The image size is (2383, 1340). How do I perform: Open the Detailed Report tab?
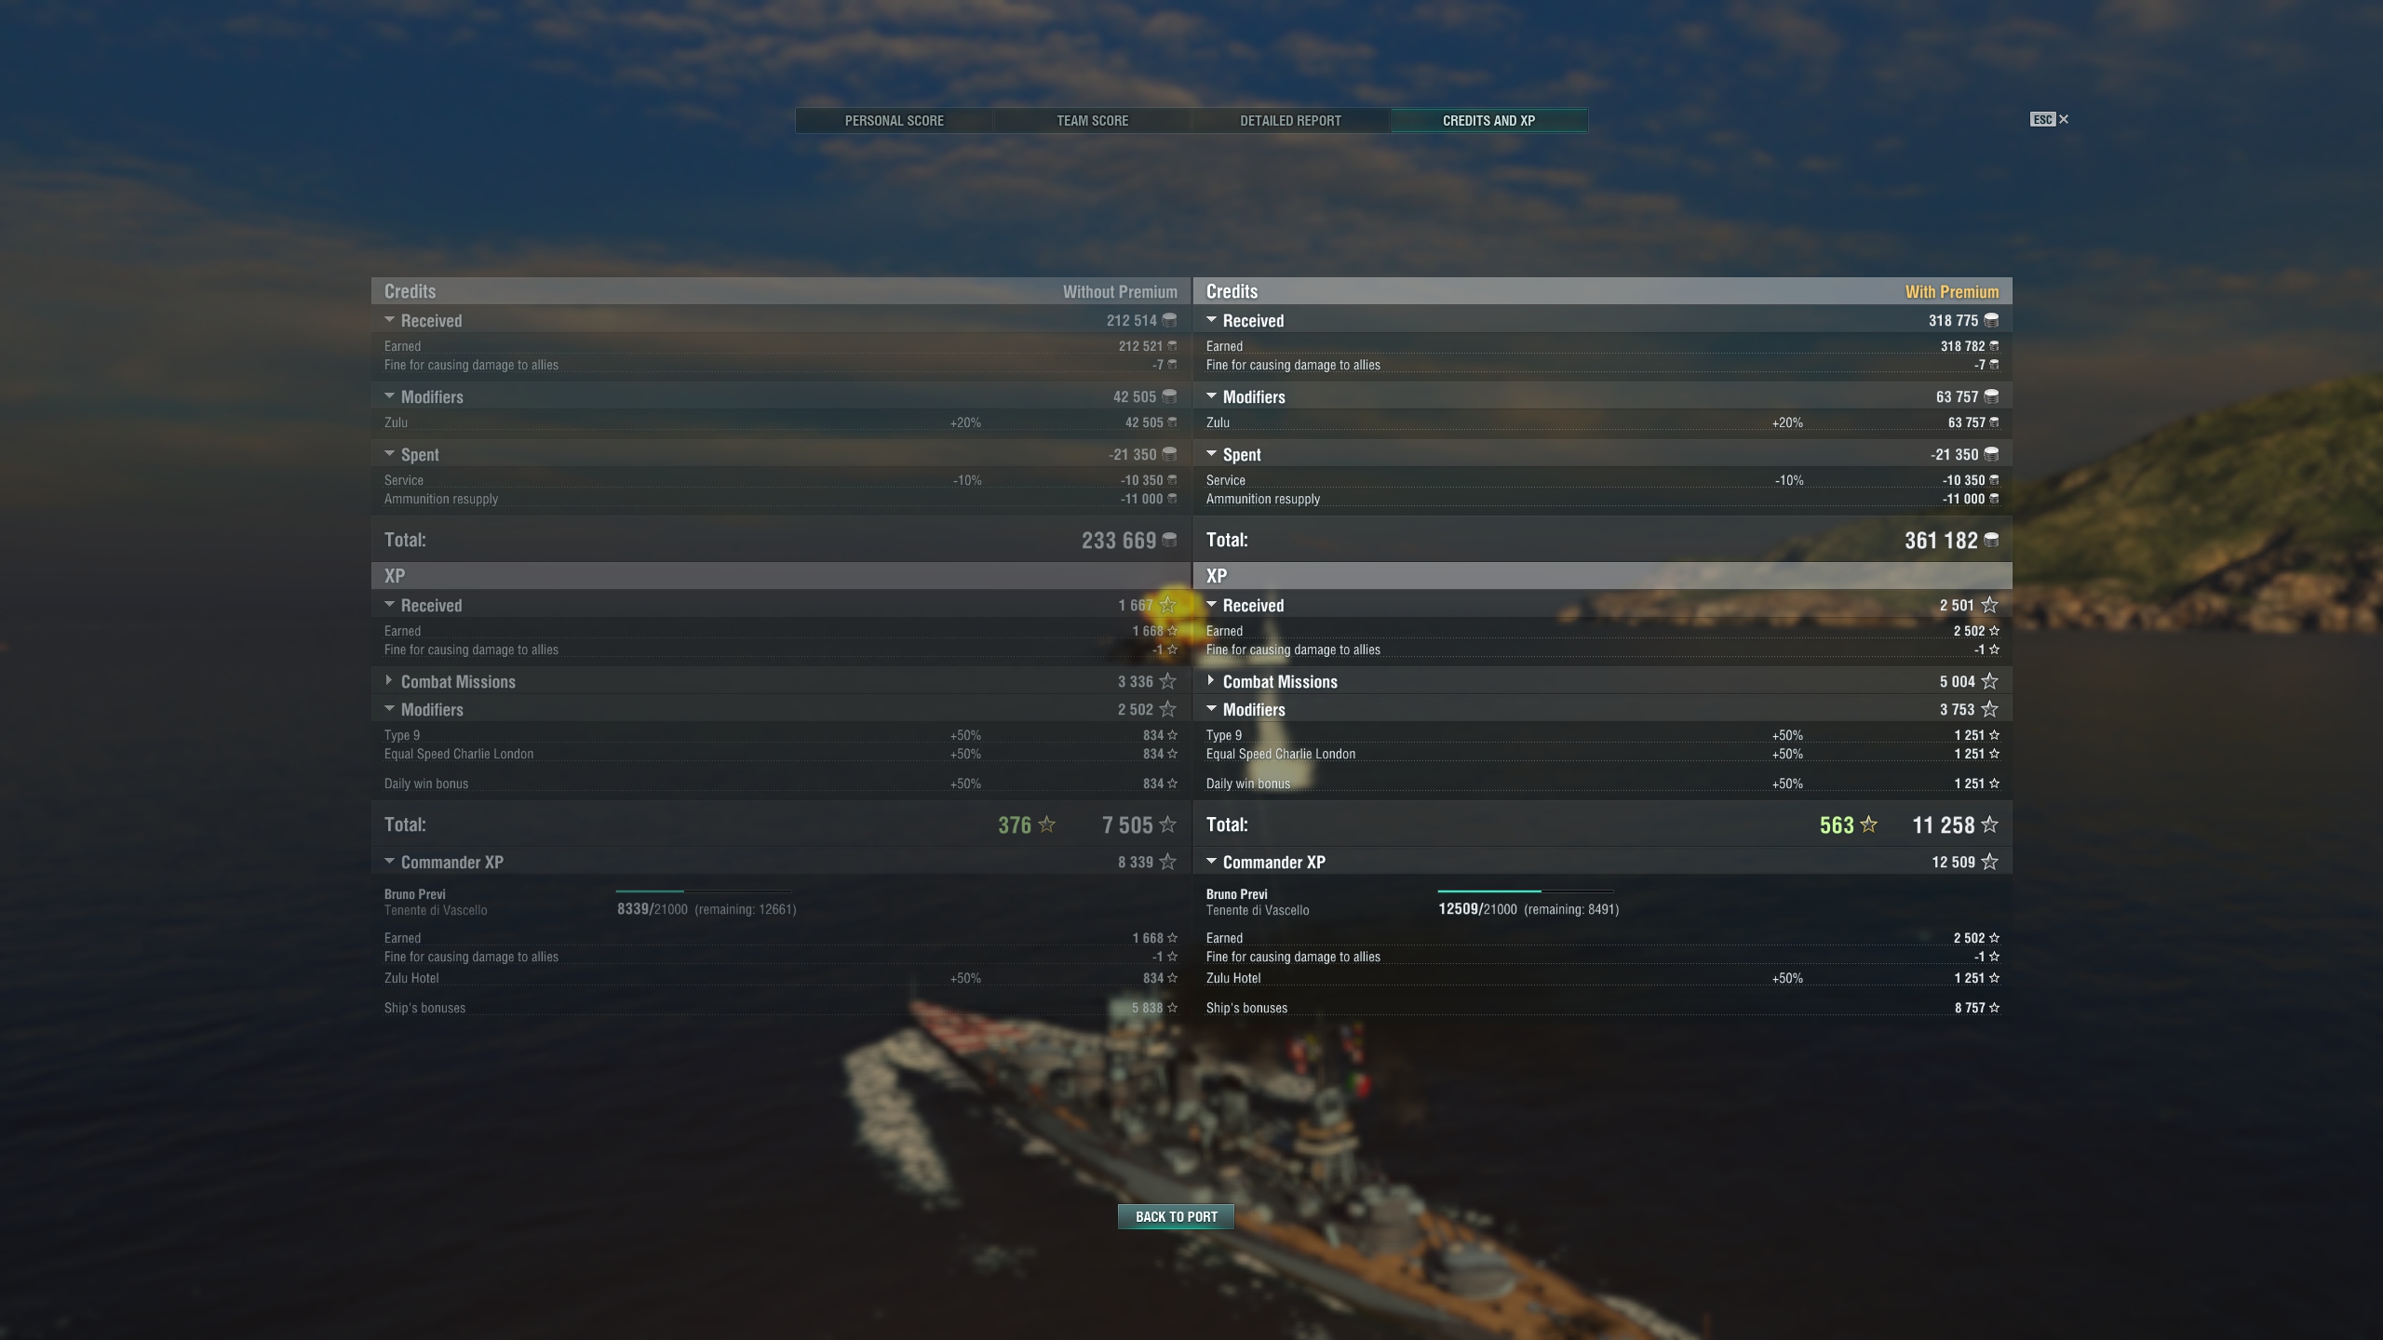(x=1290, y=121)
